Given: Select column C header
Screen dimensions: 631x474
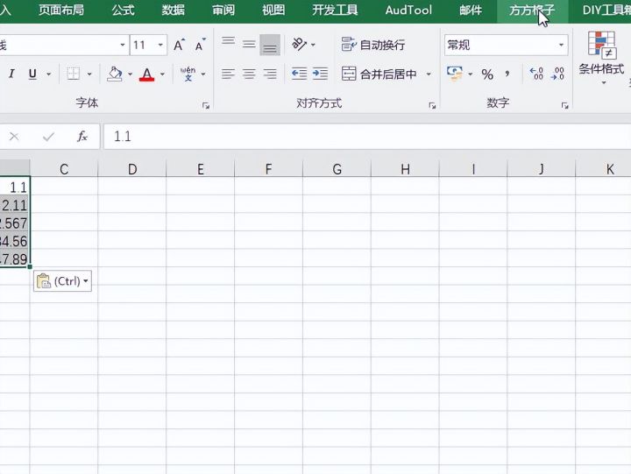Looking at the screenshot, I should 64,168.
